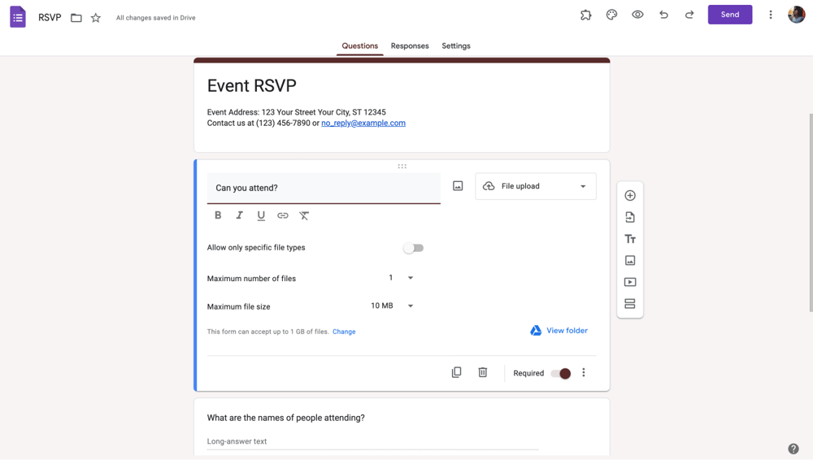
Task: Delete the question with the trash icon
Action: pos(483,372)
